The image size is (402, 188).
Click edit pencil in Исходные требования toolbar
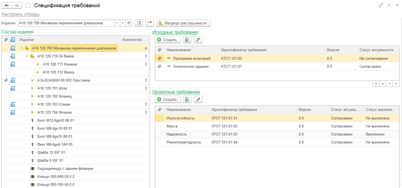tap(198, 40)
